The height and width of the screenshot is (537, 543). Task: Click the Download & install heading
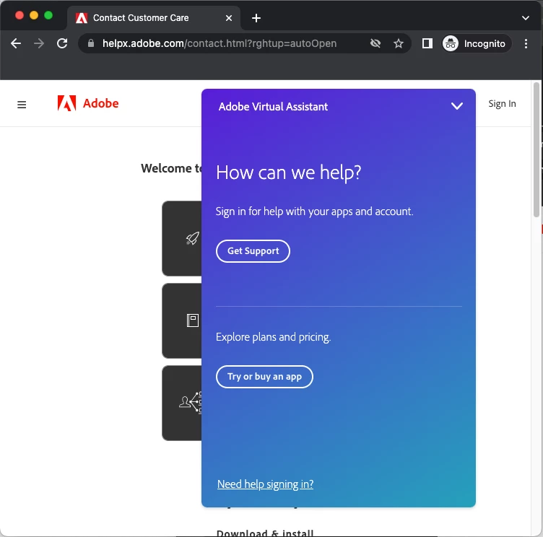coord(265,533)
